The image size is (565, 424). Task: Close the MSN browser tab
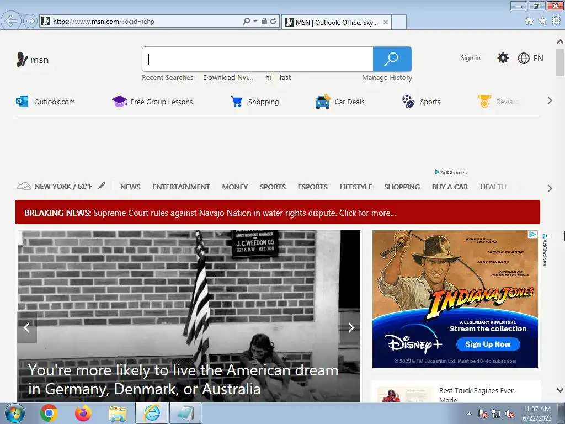point(385,22)
